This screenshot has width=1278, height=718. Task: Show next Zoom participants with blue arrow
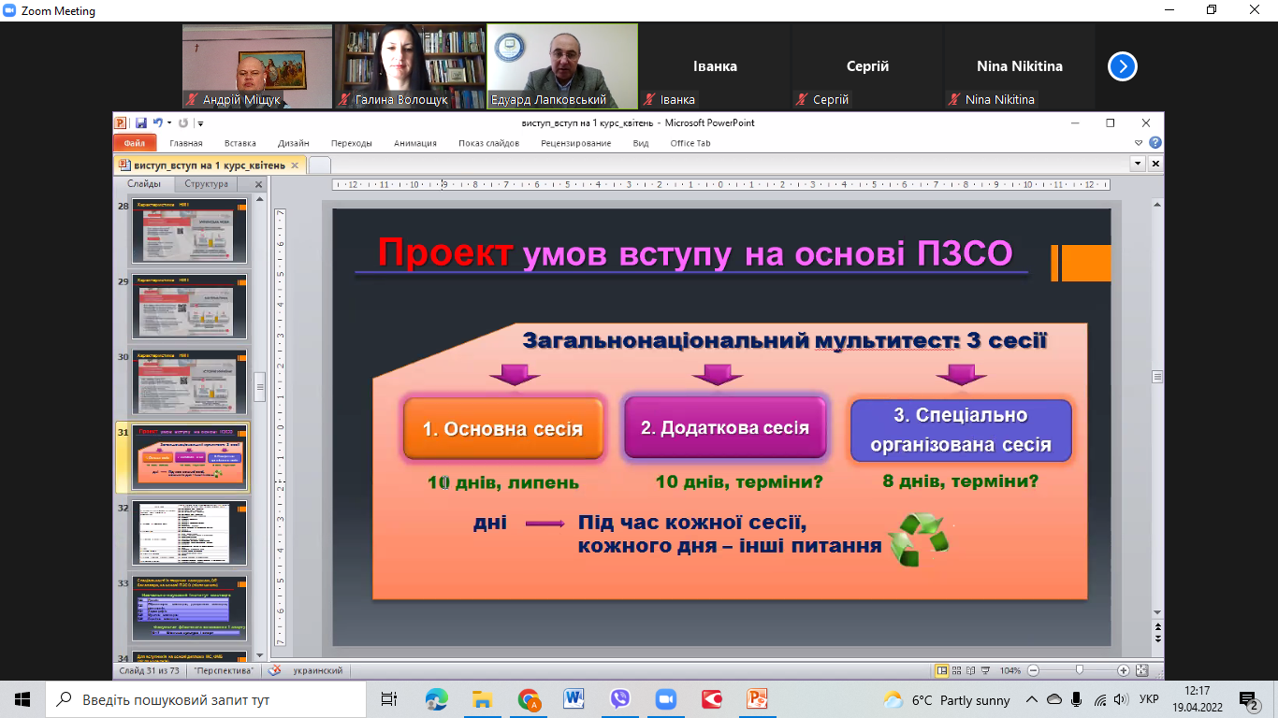pyautogui.click(x=1123, y=66)
